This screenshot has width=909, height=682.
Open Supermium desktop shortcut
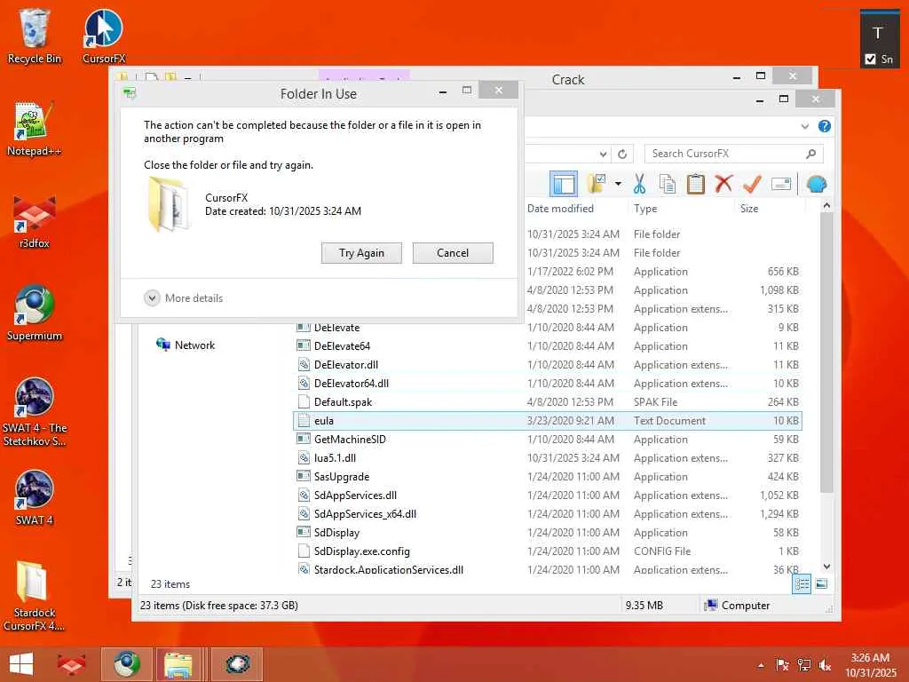click(35, 313)
